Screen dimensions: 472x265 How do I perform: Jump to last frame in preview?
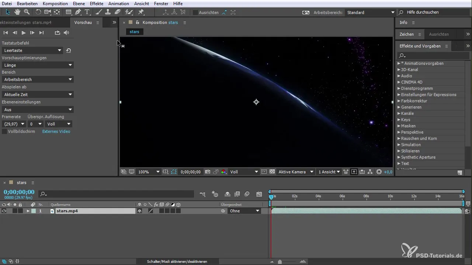point(41,33)
